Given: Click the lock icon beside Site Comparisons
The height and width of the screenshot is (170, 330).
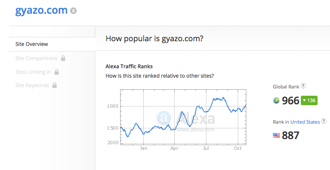Looking at the screenshot, I should [63, 58].
